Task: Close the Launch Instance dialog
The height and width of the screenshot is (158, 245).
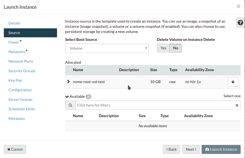Action: click(x=238, y=6)
